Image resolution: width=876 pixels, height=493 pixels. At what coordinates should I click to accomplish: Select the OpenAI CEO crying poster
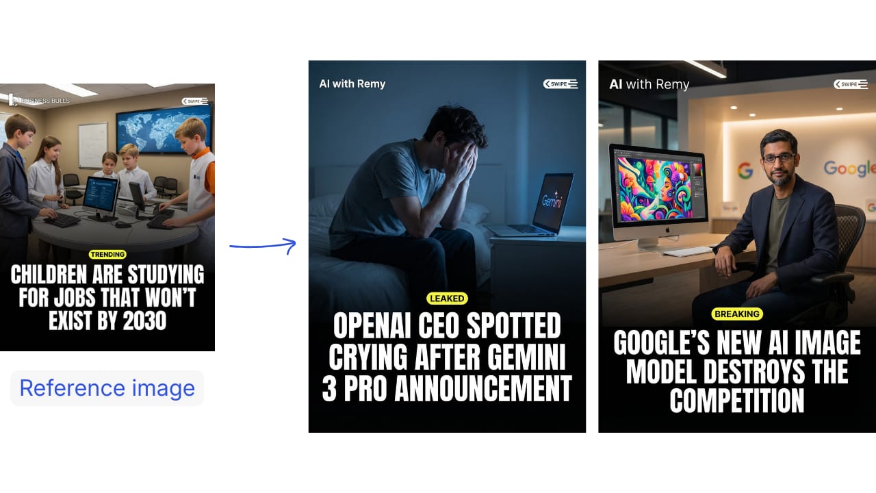pyautogui.click(x=447, y=246)
